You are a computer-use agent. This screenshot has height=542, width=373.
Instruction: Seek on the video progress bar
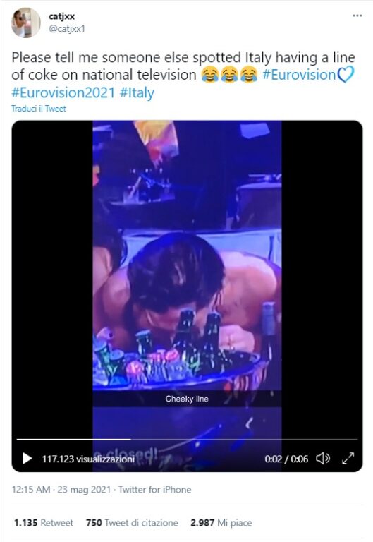[x=187, y=440]
